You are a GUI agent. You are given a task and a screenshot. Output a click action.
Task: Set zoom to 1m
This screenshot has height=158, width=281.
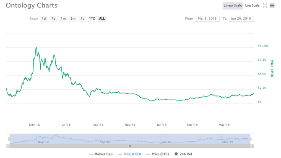(x=63, y=18)
